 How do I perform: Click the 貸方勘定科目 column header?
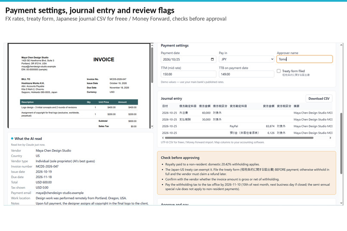coord(238,106)
